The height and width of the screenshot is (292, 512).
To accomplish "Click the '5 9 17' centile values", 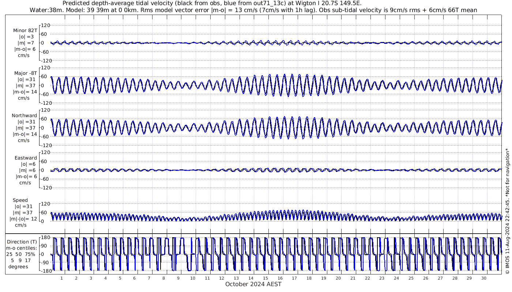I will pos(20,260).
